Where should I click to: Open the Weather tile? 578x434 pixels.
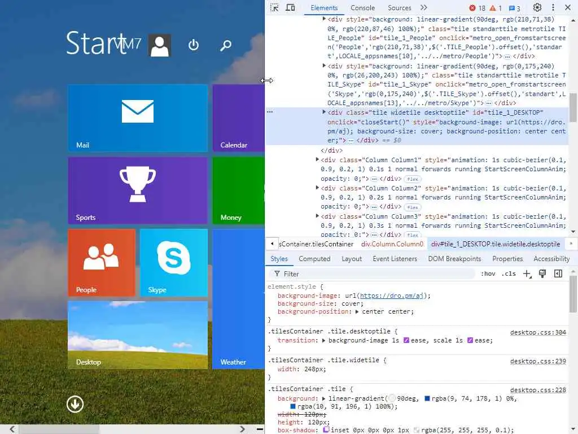coord(239,299)
